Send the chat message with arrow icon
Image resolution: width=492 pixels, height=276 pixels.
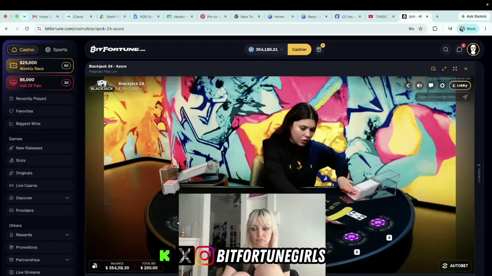pyautogui.click(x=465, y=97)
